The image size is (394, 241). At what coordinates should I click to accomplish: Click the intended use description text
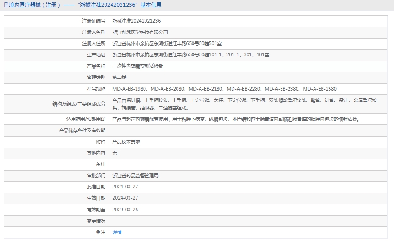click(x=235, y=119)
